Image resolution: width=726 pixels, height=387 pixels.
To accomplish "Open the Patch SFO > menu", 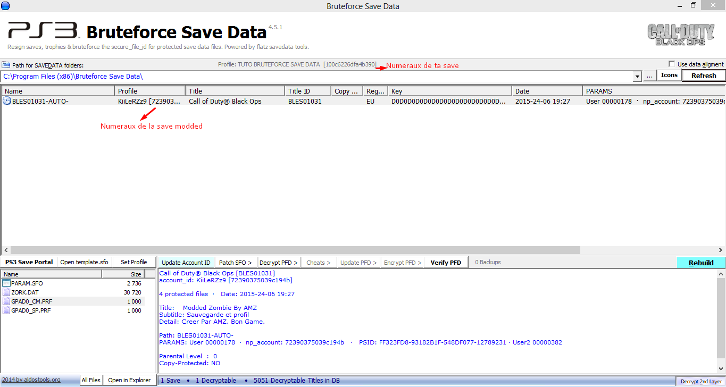I will 236,263.
